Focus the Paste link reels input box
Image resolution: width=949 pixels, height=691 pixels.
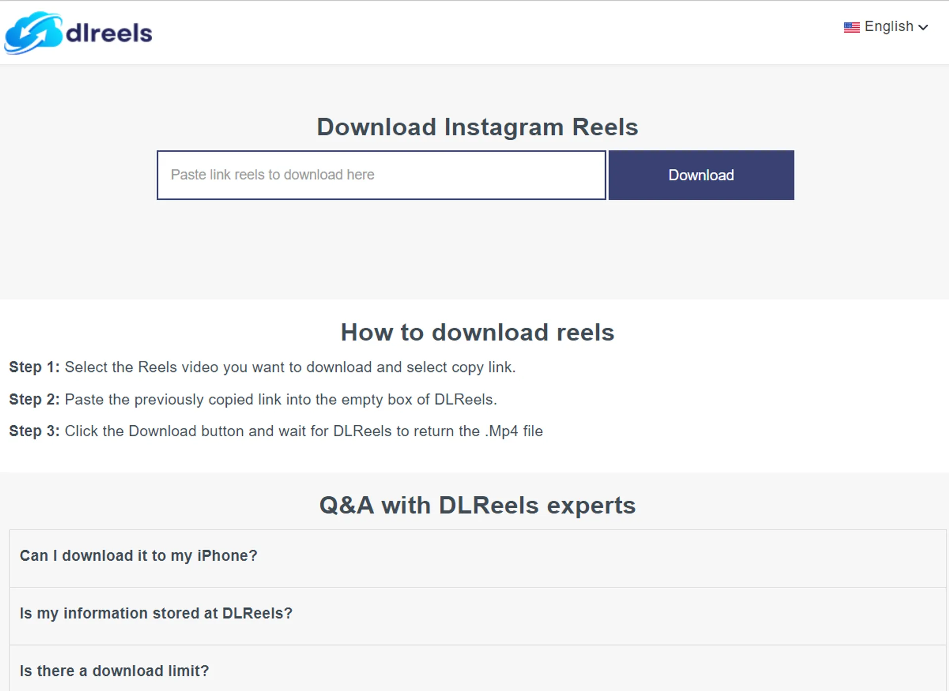pos(381,175)
